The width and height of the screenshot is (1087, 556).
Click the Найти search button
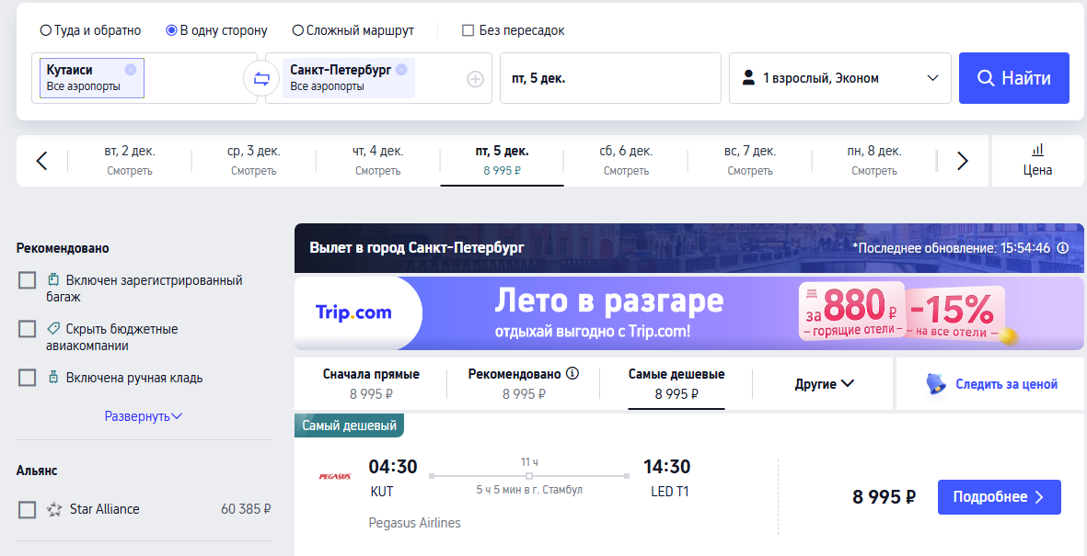(x=1014, y=78)
